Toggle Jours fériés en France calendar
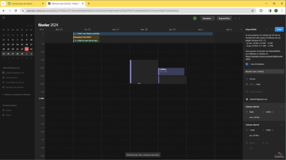Image resolution: width=286 pixels, height=160 pixels. [3, 82]
